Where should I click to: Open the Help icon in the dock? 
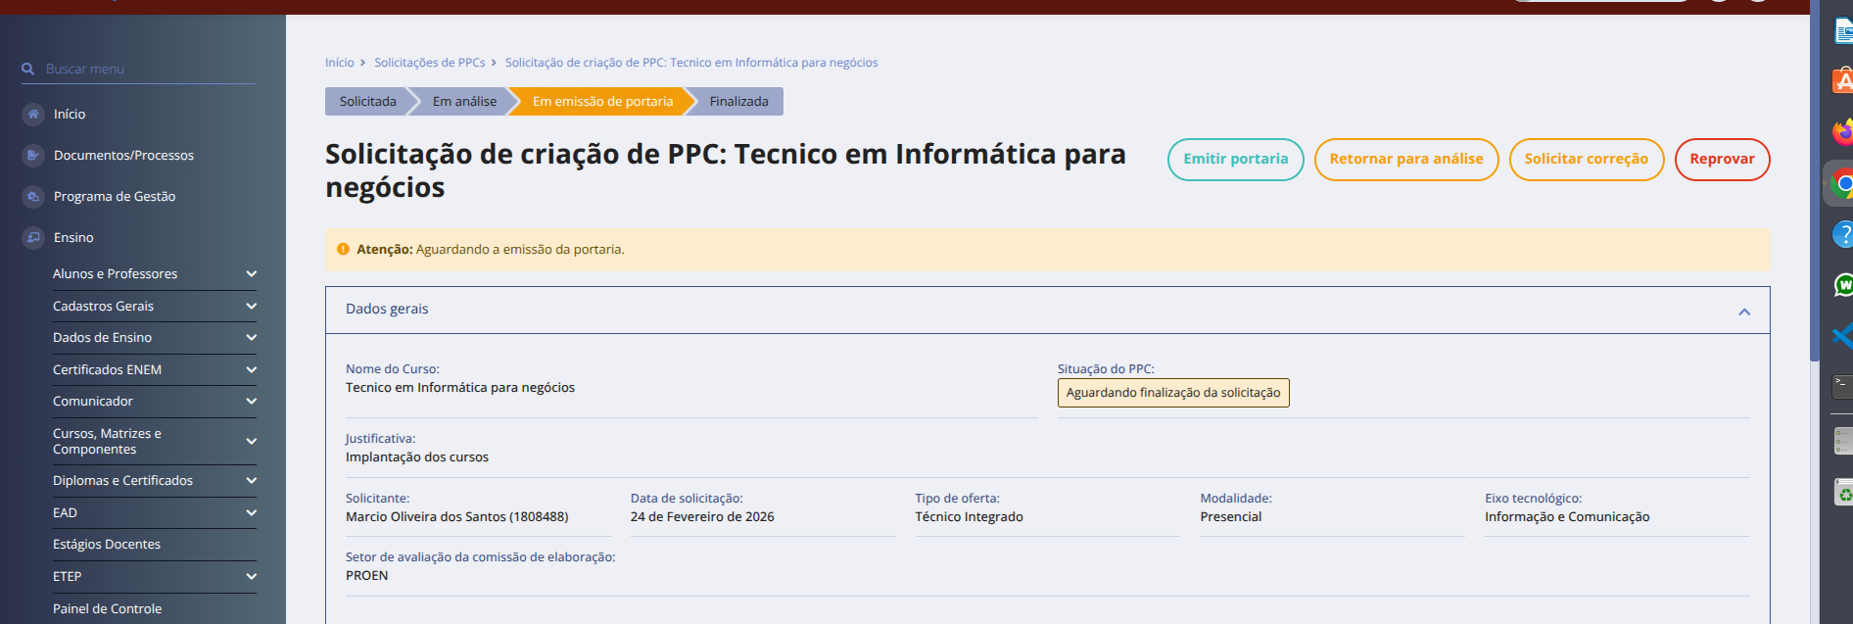(x=1842, y=234)
